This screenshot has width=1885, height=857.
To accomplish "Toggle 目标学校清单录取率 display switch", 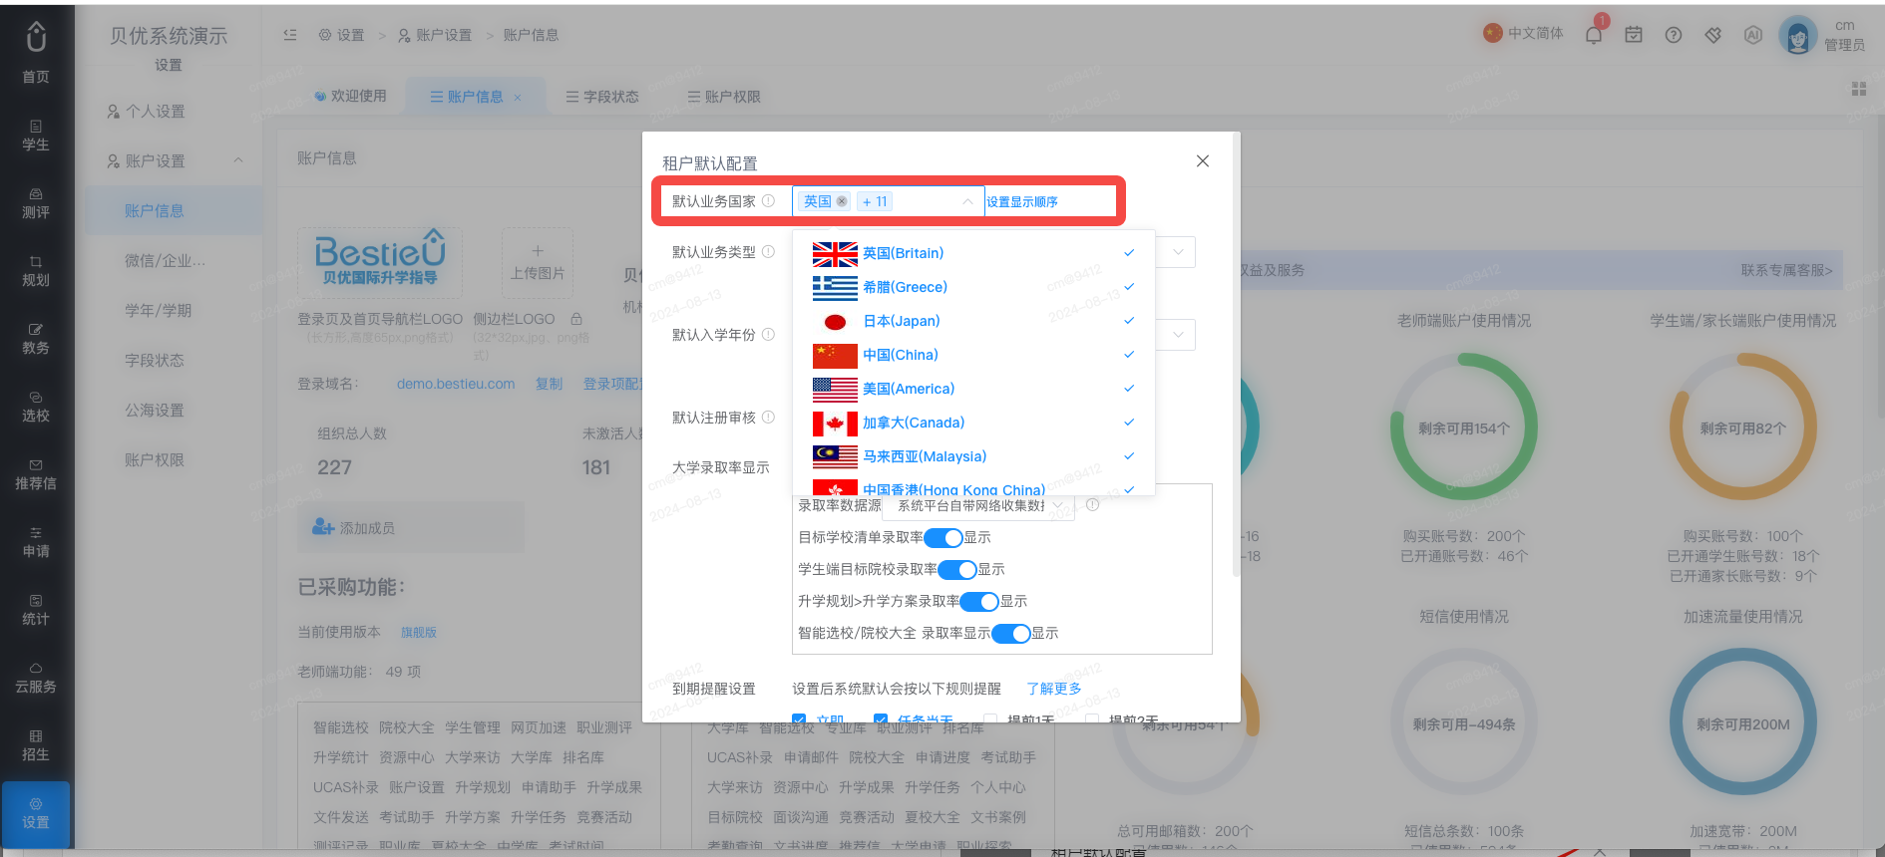I will [x=942, y=538].
